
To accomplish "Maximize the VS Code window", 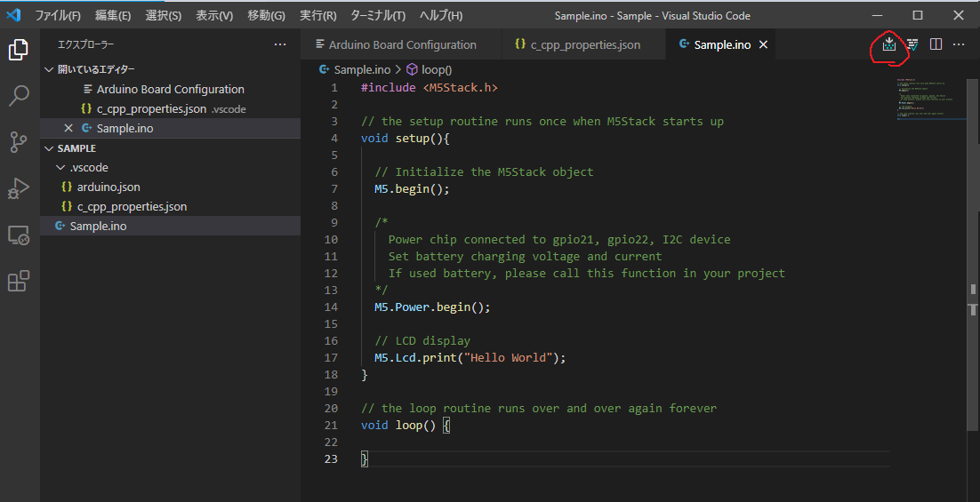I will pos(918,15).
